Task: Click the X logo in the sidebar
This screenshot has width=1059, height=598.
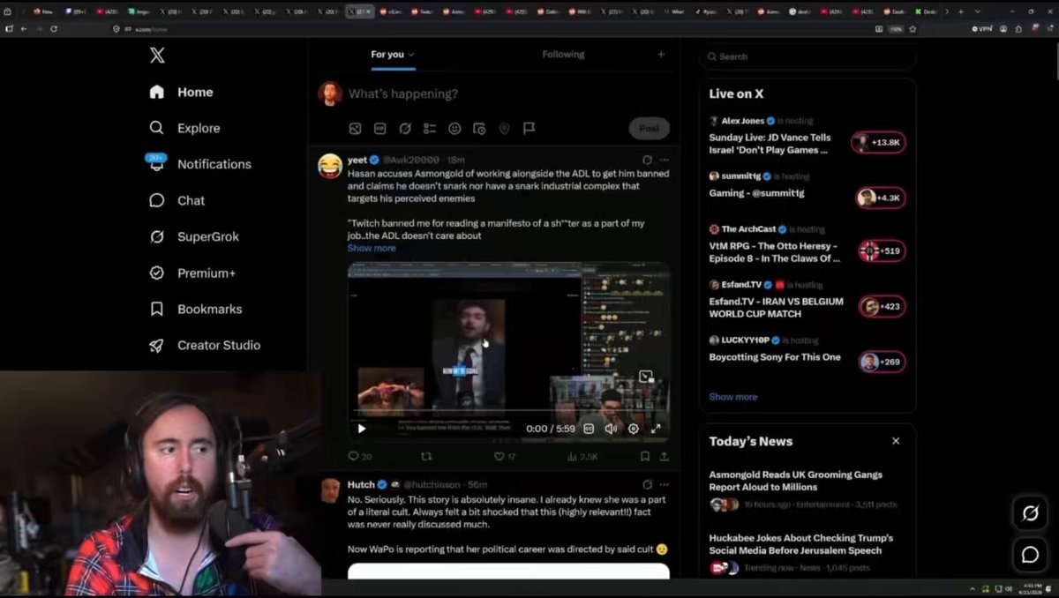Action: pos(157,56)
